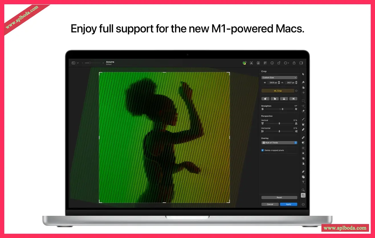The height and width of the screenshot is (238, 375).
Task: Click the Share icon in top toolbar
Action: tap(294, 63)
